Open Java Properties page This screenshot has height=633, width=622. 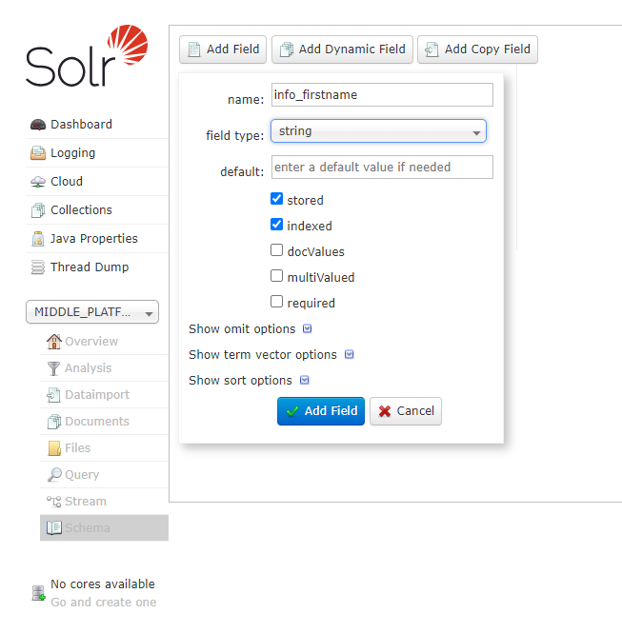[97, 239]
